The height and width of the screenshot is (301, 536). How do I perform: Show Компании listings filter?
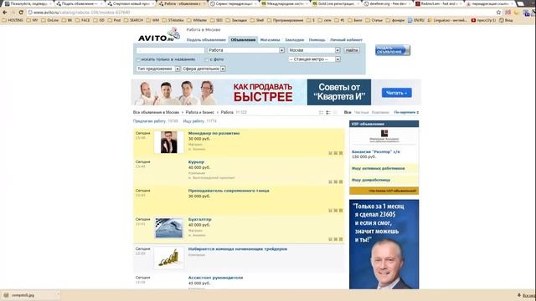tap(380, 112)
